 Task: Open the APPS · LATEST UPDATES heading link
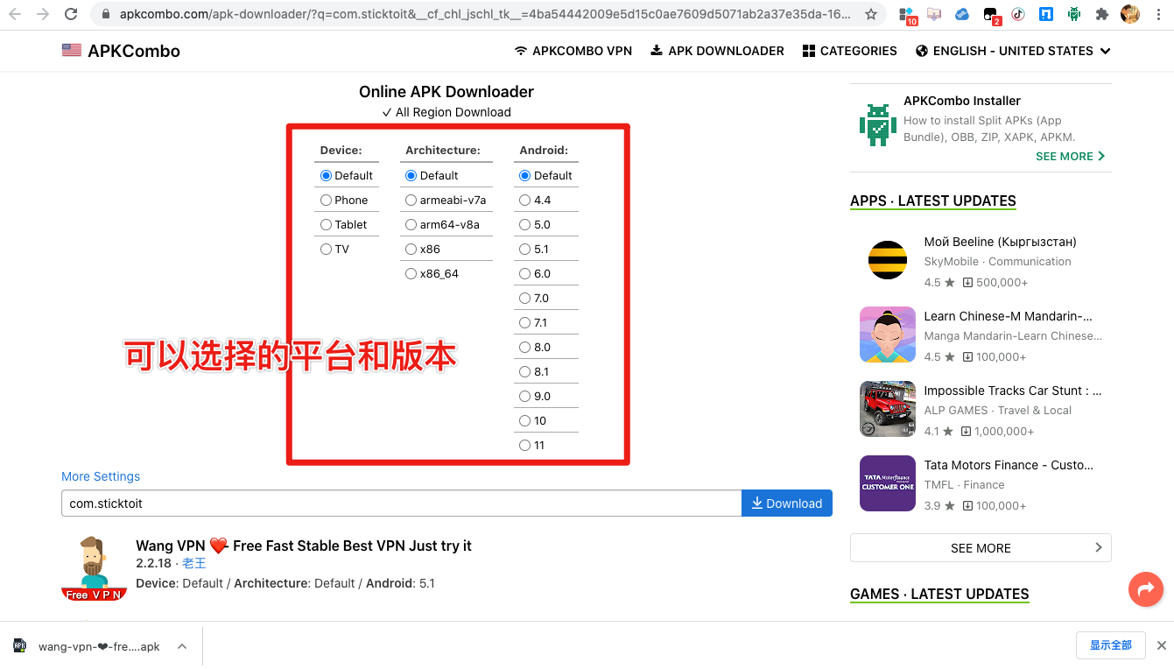click(933, 201)
